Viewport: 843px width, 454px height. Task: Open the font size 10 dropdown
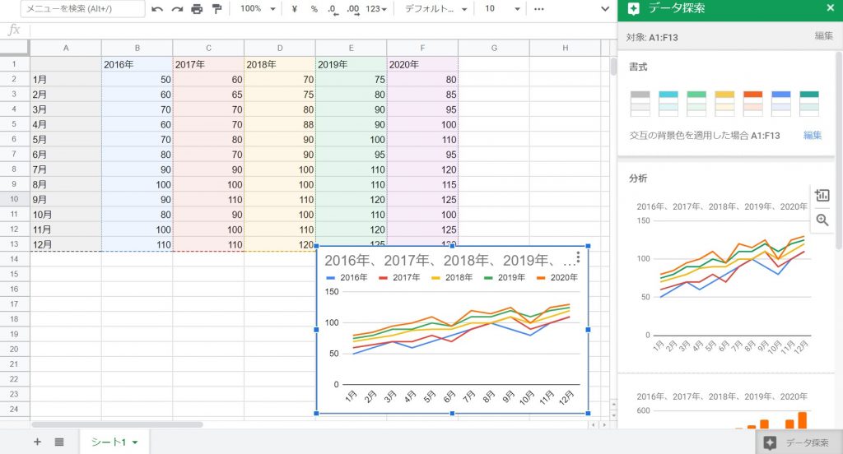tap(502, 9)
